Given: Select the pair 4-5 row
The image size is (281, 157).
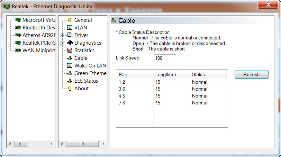Looking at the screenshot, I should (172, 96).
